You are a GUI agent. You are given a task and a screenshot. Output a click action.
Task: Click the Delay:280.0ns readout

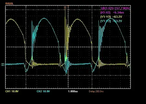(96, 91)
